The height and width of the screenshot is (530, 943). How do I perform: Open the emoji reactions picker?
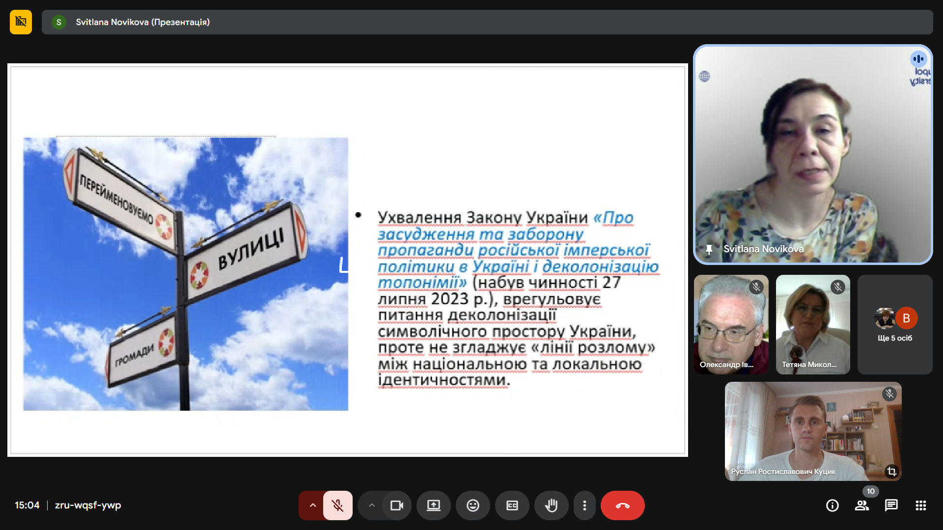click(x=472, y=505)
